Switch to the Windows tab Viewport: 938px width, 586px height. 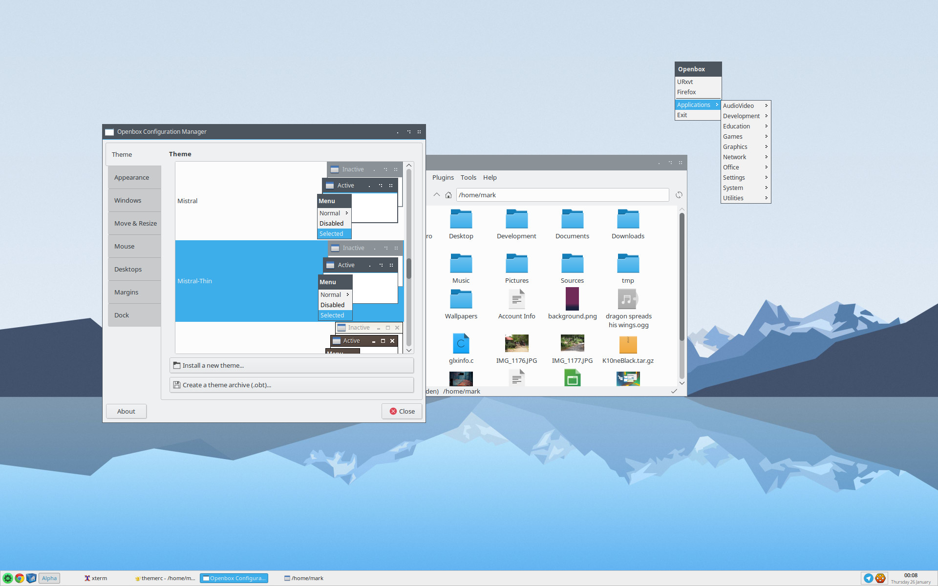pos(134,200)
